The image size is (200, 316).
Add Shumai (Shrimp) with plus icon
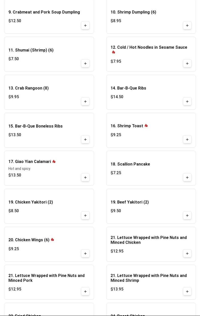click(x=85, y=64)
